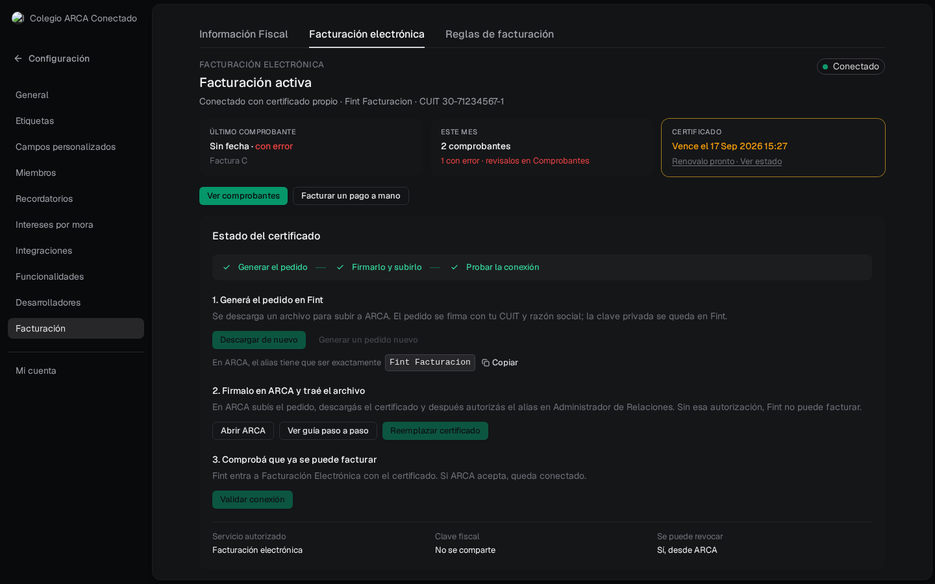The width and height of the screenshot is (935, 584).
Task: Click the Renovalo pronto · Ver estado link
Action: click(x=727, y=162)
